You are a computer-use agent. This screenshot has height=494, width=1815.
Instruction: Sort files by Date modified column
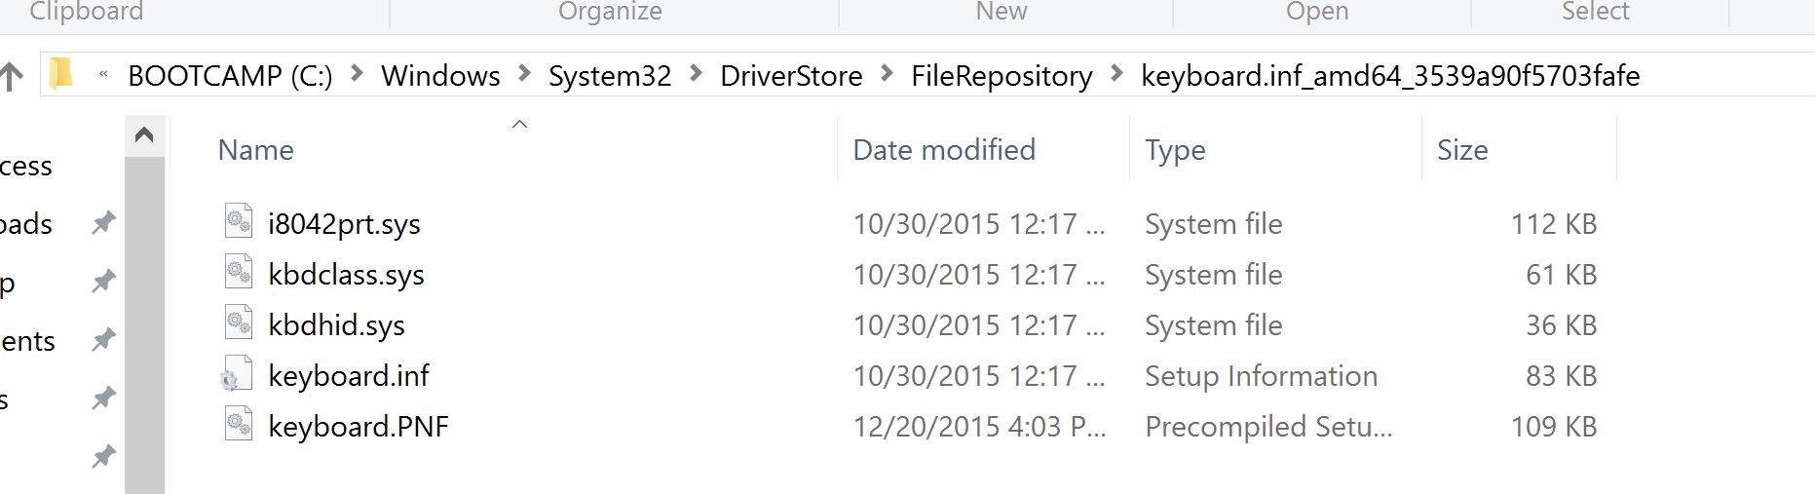coord(943,150)
